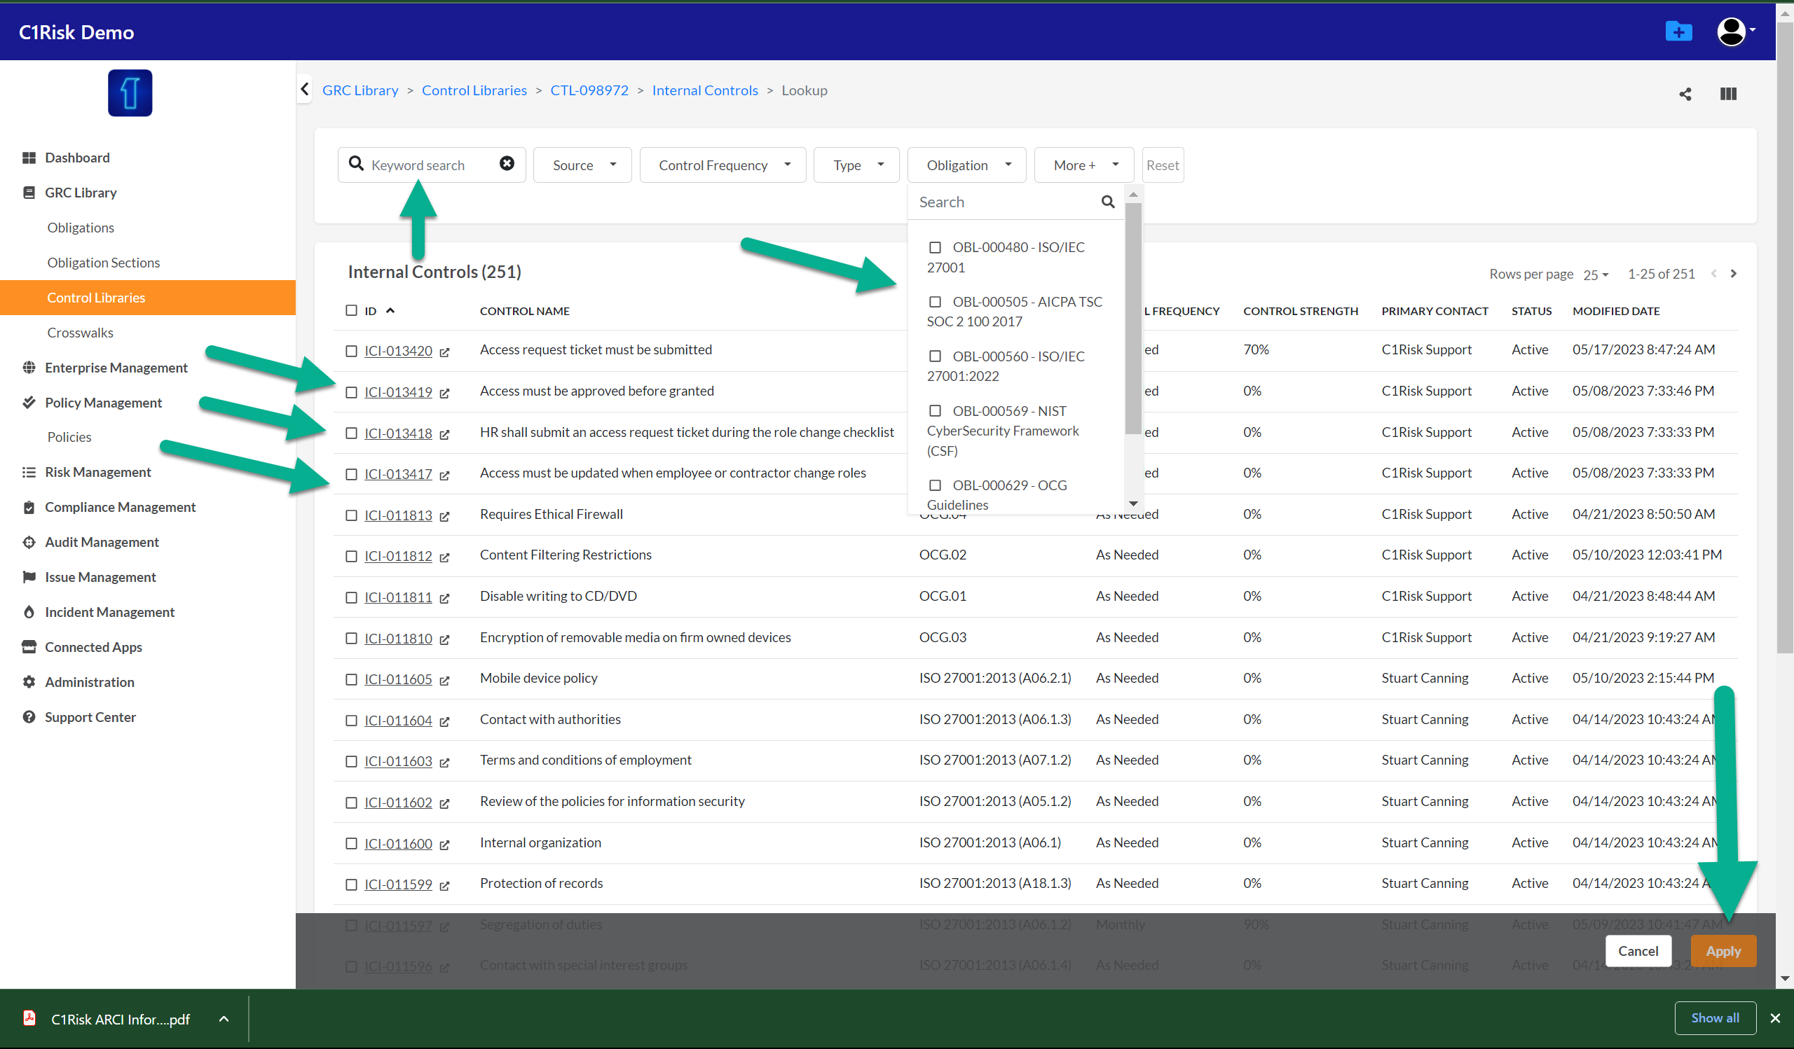
Task: Go to next page of results arrow
Action: 1733,274
